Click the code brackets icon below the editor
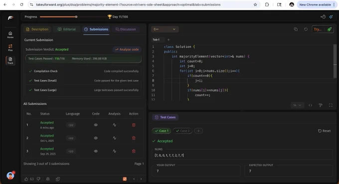339x184 pixels. tap(310, 105)
